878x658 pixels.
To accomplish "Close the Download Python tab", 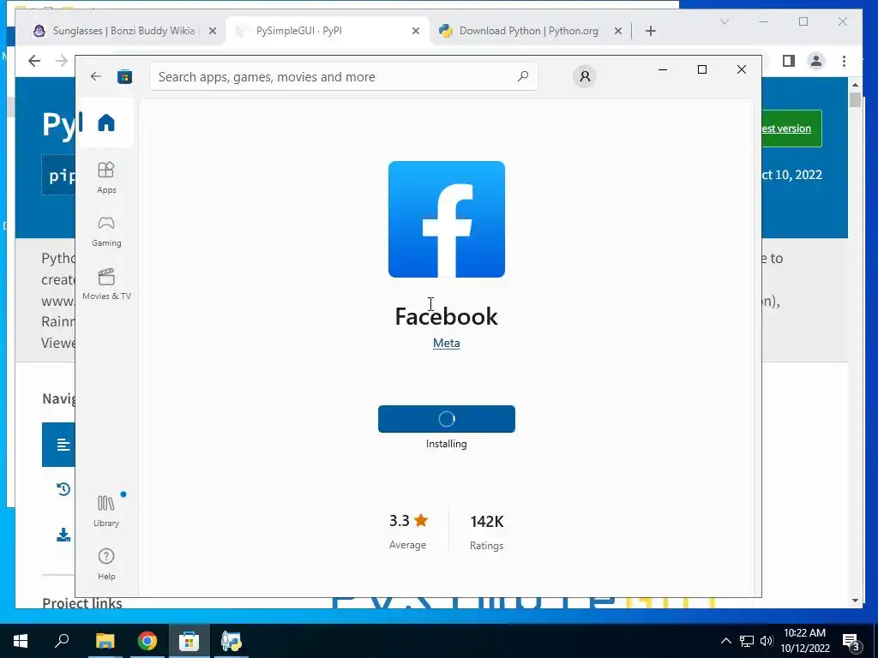I will tap(617, 31).
